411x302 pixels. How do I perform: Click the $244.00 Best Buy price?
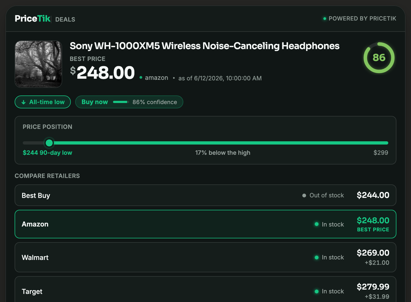373,195
